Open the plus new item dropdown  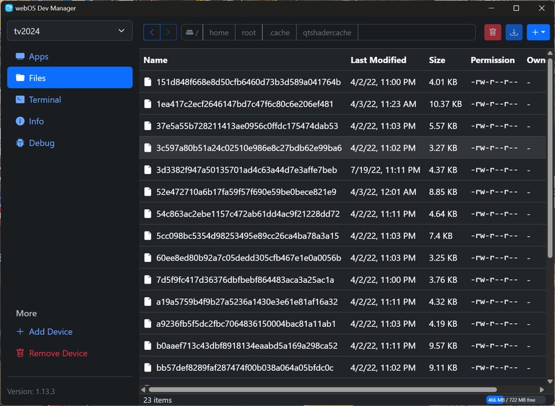coord(538,32)
